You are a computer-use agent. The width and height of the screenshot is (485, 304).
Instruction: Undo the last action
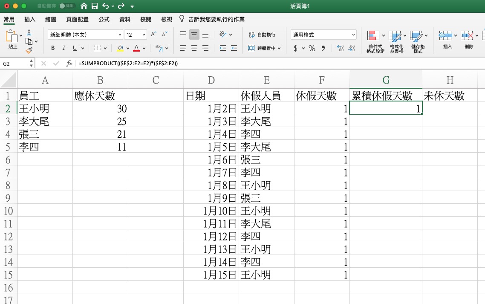(105, 6)
